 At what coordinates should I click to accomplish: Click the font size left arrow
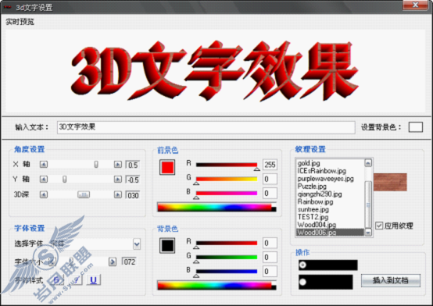pos(52,262)
